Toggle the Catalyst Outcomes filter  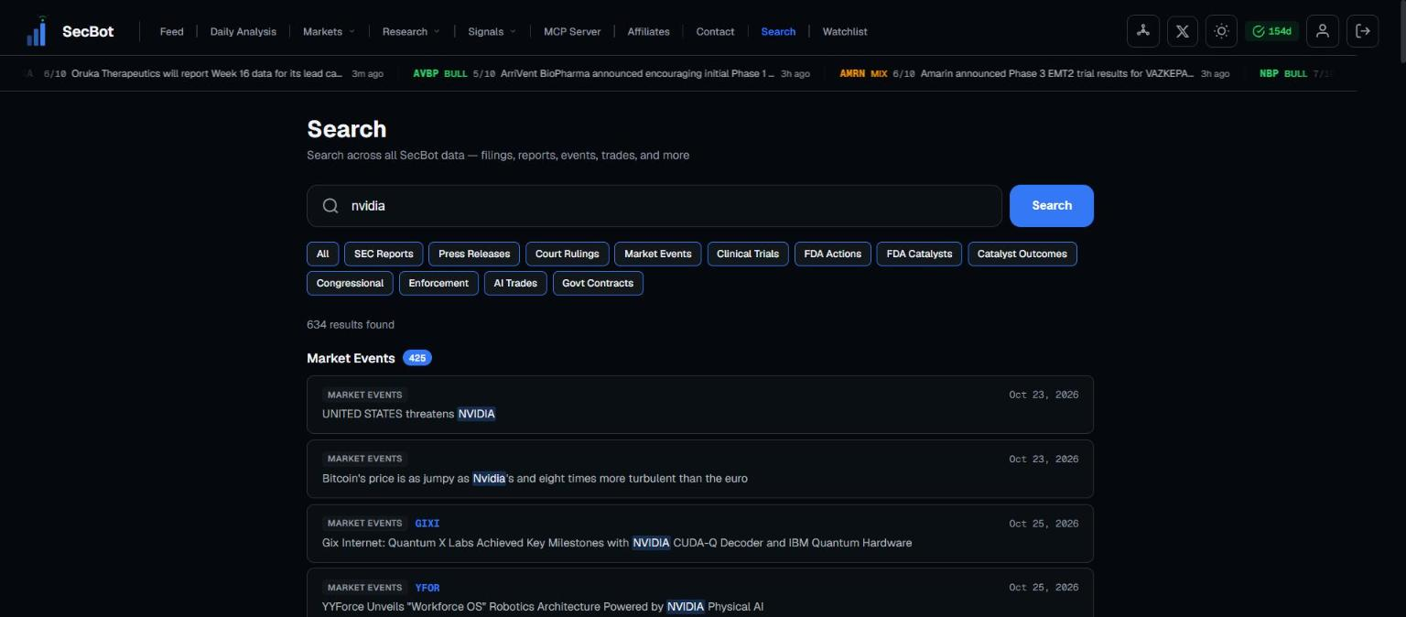[1022, 254]
